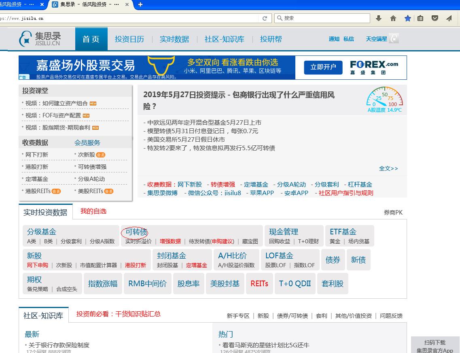Go to 社区-知识库 navigation item

click(225, 39)
